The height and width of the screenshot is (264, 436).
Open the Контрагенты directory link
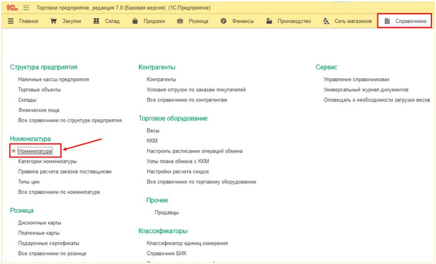161,79
